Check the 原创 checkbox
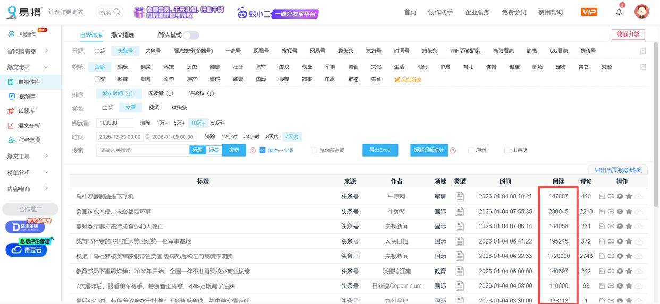Viewport: 660px width, 304px height. [x=471, y=151]
